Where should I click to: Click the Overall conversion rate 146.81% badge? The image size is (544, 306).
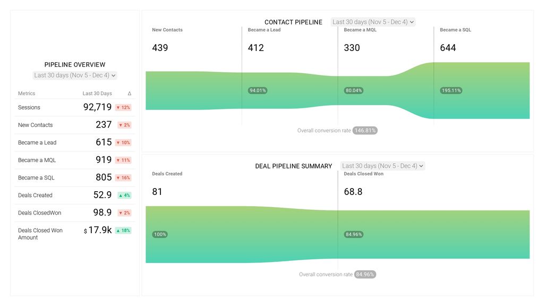pyautogui.click(x=366, y=130)
